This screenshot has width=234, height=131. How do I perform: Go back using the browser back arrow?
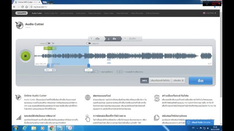point(14,7)
